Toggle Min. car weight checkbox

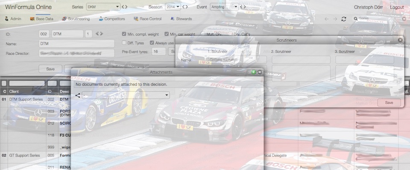(x=167, y=34)
